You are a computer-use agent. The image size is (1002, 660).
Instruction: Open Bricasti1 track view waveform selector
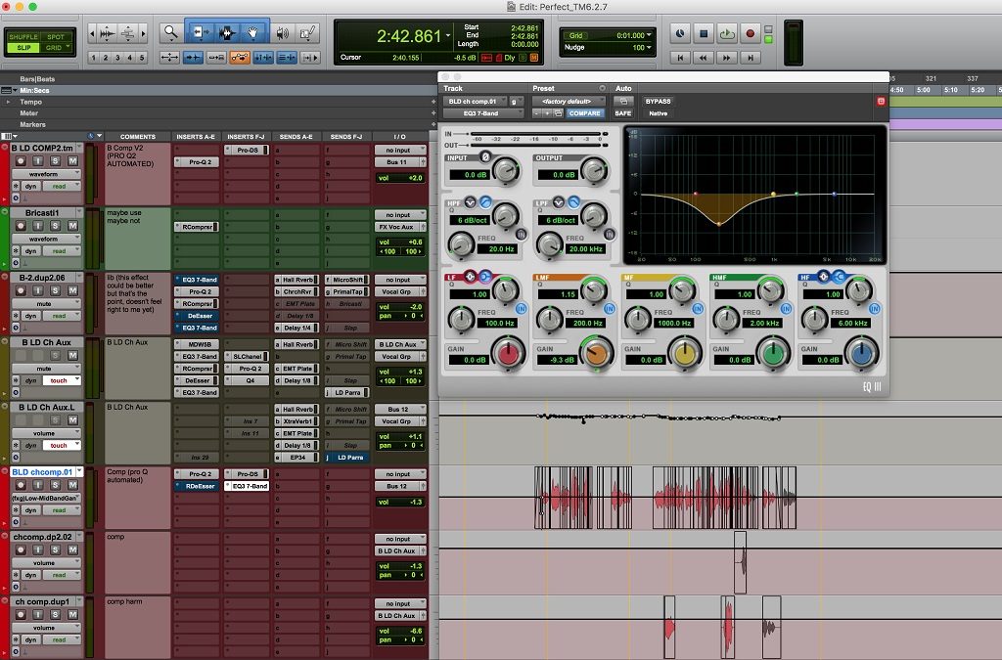pos(46,239)
